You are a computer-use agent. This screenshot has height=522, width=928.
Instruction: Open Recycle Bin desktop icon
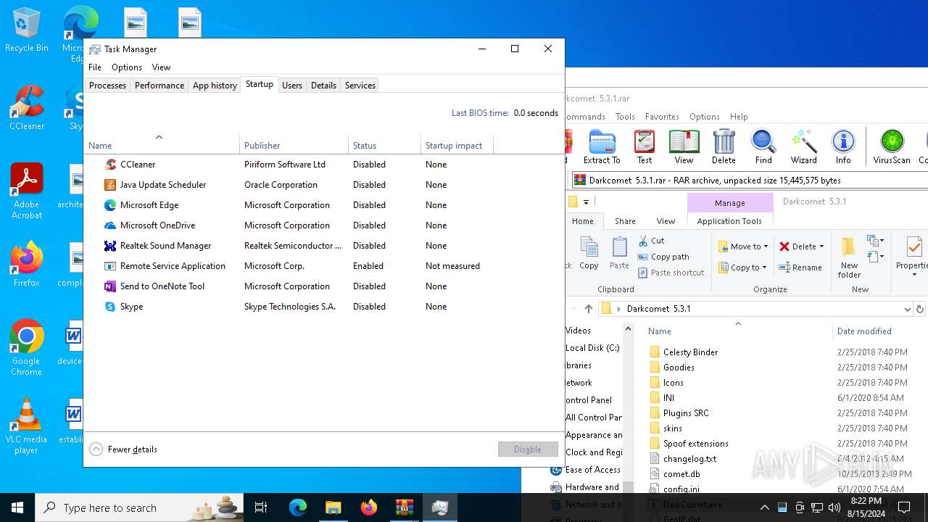coord(27,30)
